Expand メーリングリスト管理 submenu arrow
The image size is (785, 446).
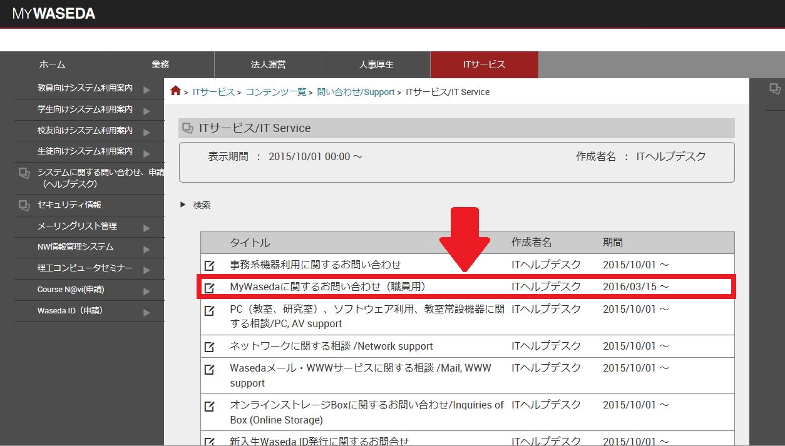(x=146, y=228)
